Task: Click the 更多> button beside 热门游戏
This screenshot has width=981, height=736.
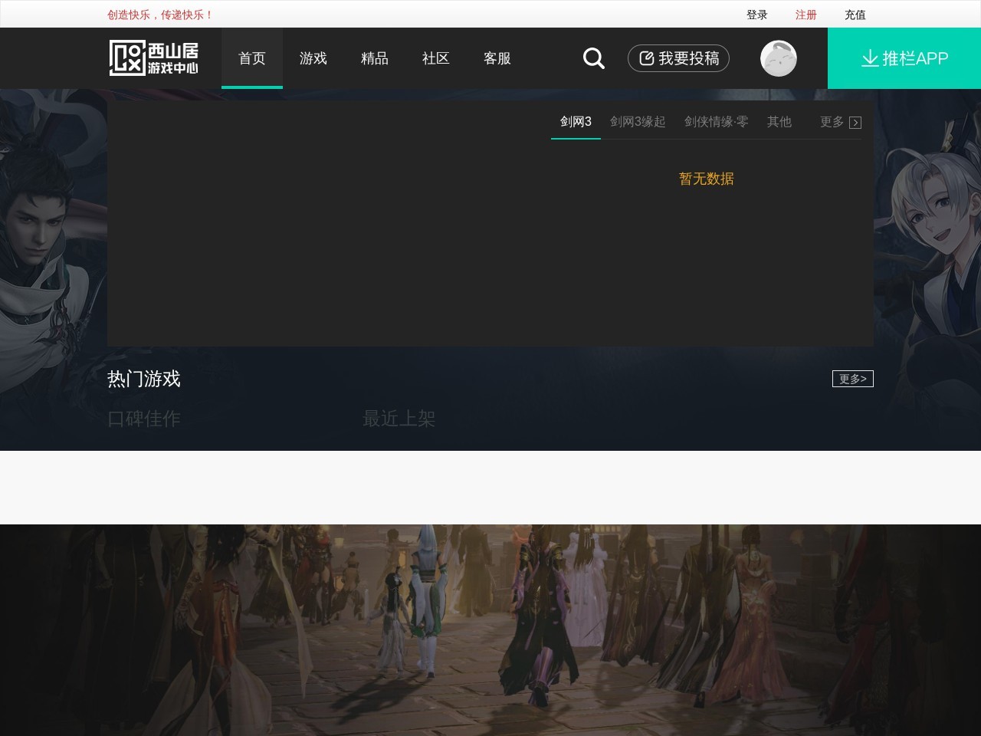Action: click(853, 379)
